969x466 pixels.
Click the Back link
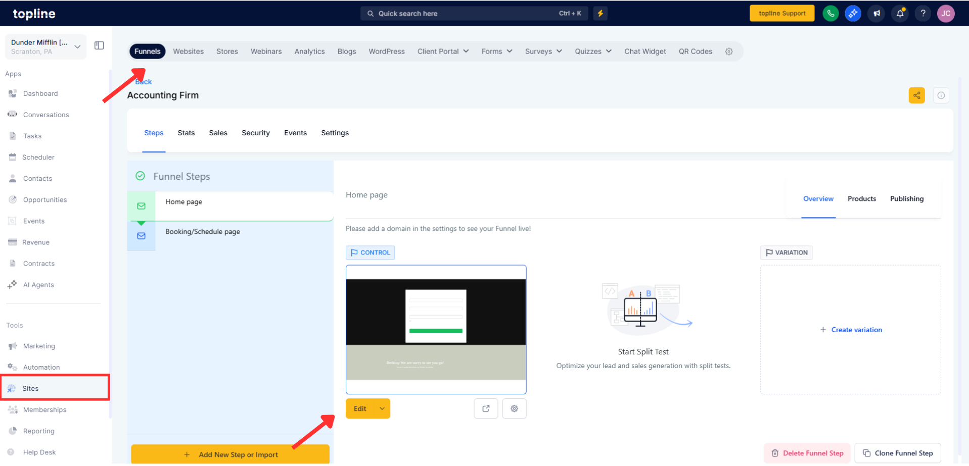point(144,82)
